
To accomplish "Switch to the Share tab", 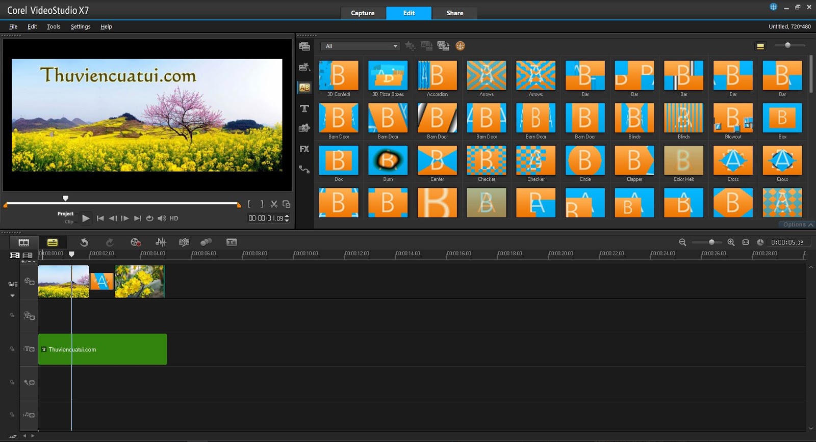I will (455, 13).
